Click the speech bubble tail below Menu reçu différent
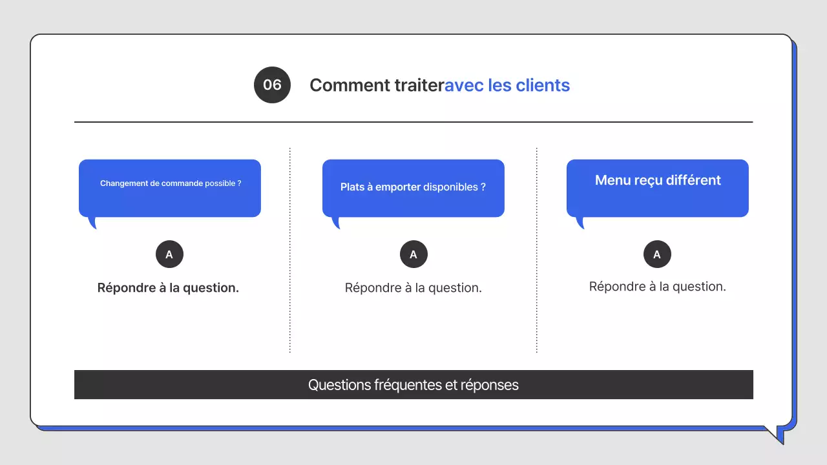The height and width of the screenshot is (465, 827). click(x=581, y=223)
